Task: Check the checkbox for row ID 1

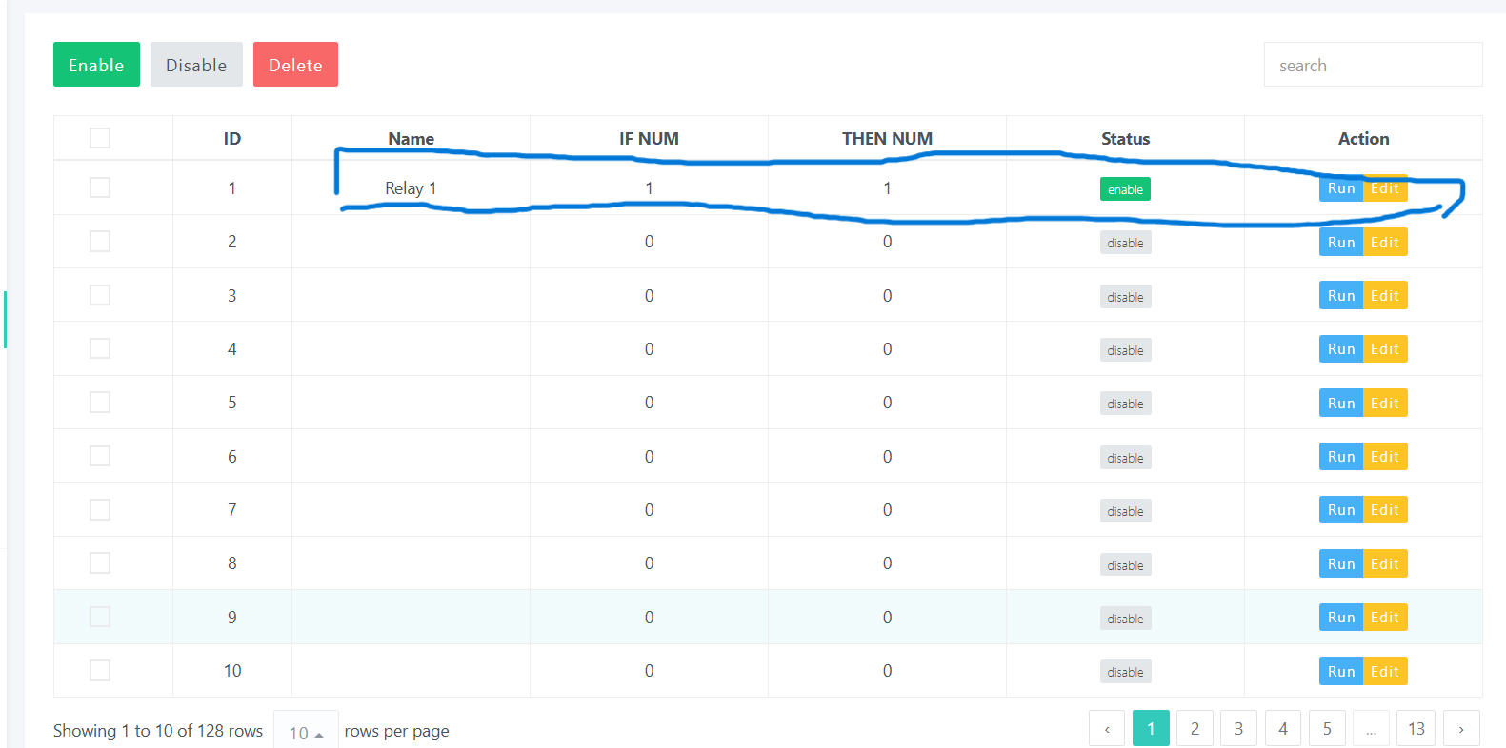Action: (100, 187)
